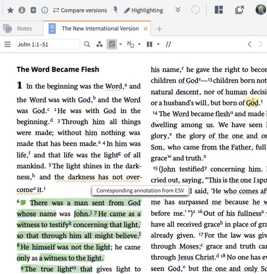Open the Highlighting tool
This screenshot has width=267, height=274.
click(143, 10)
